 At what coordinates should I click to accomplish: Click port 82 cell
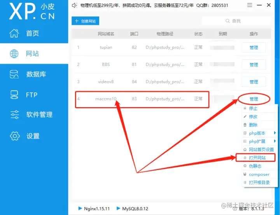[x=134, y=47]
